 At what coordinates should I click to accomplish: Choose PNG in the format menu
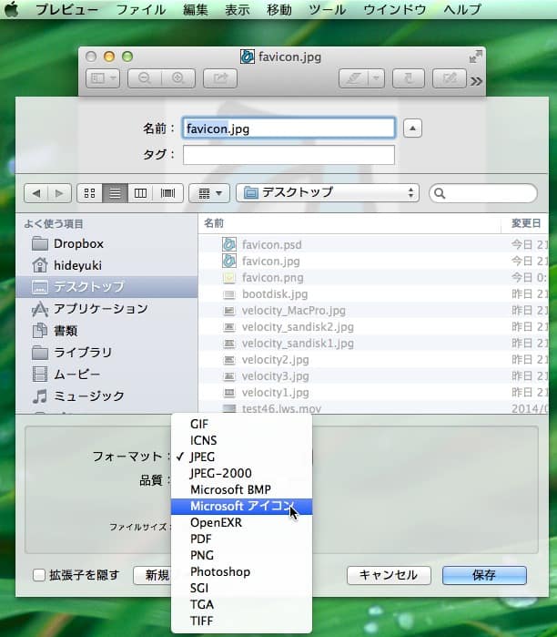(202, 555)
